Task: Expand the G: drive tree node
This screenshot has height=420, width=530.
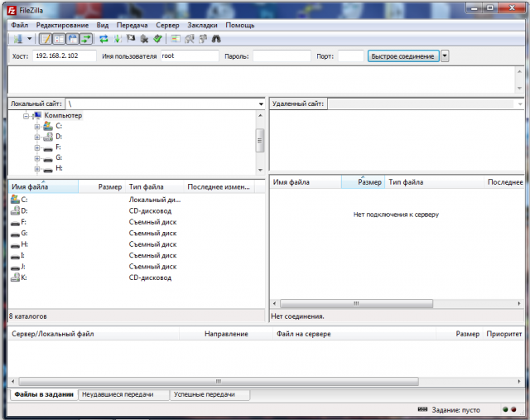Action: point(37,158)
